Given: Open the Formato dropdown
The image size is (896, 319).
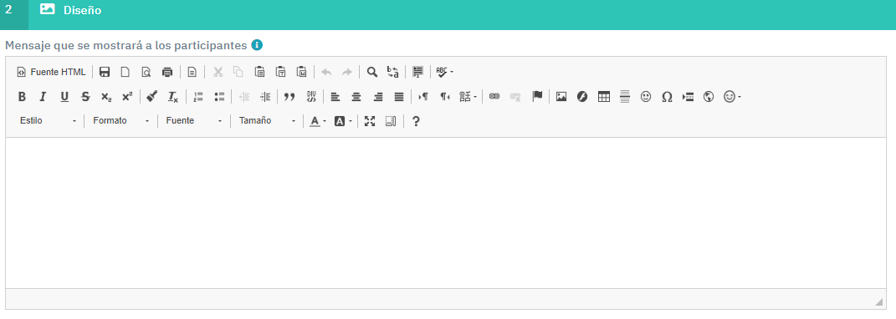Looking at the screenshot, I should click(x=121, y=121).
